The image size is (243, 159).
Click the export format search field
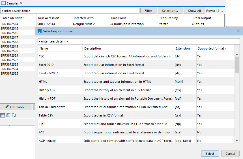[139, 41]
